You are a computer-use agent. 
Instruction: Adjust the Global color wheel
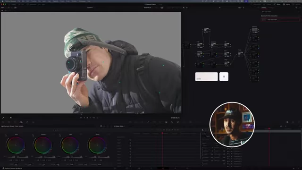coord(97,145)
